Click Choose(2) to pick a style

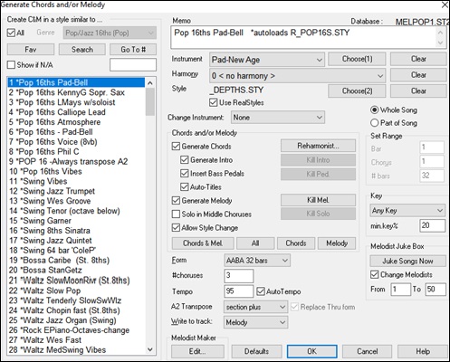click(357, 90)
